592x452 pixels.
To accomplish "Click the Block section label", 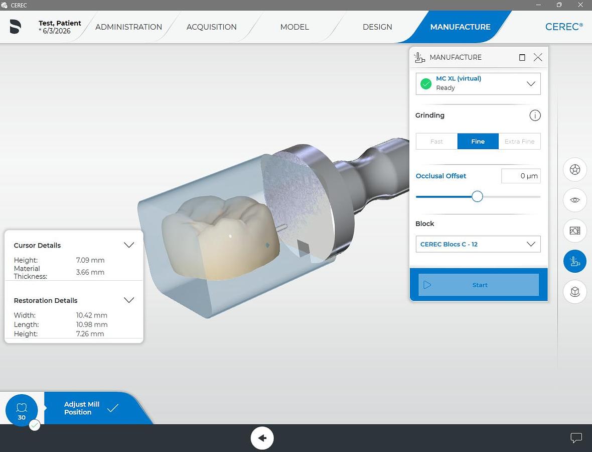I will tap(425, 223).
